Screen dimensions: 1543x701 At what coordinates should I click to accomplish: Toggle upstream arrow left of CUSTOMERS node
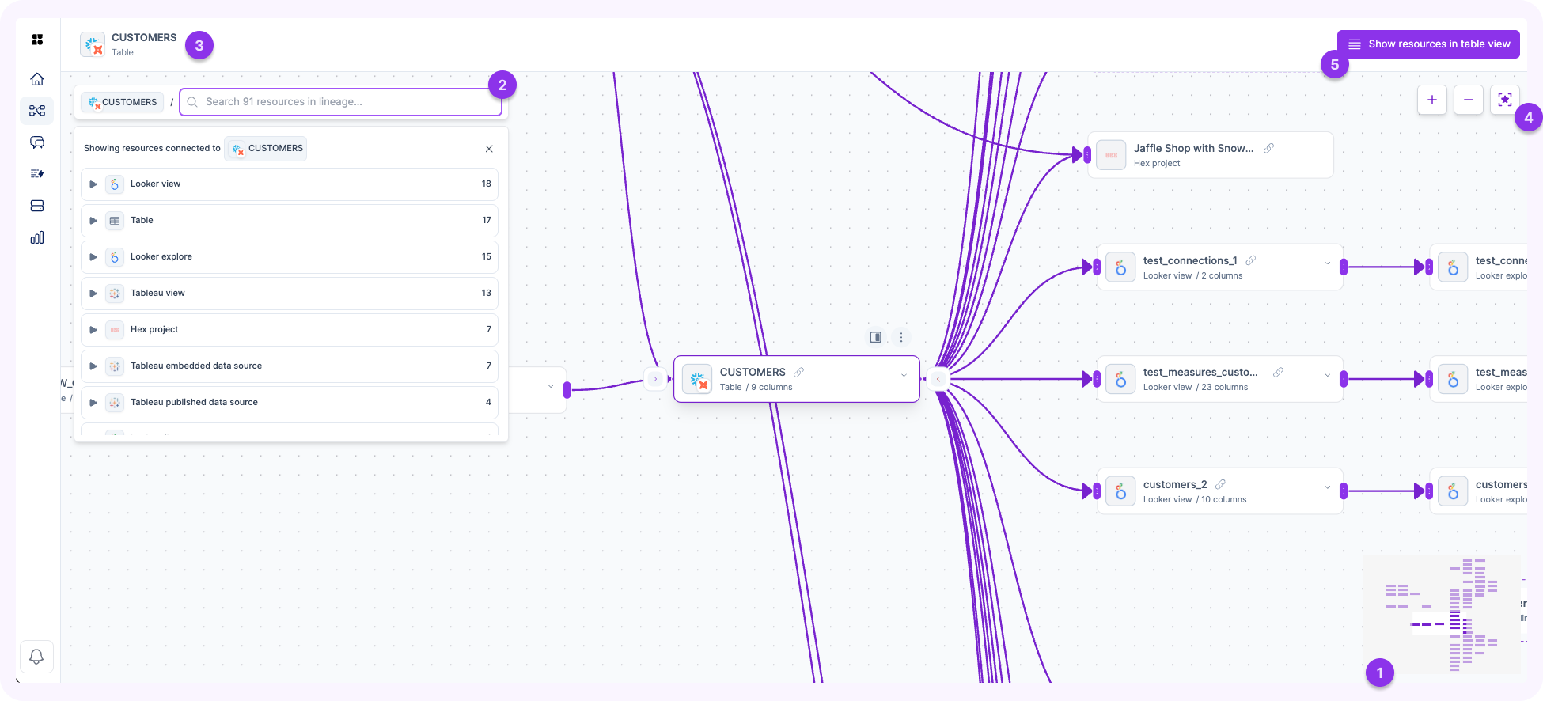click(654, 379)
